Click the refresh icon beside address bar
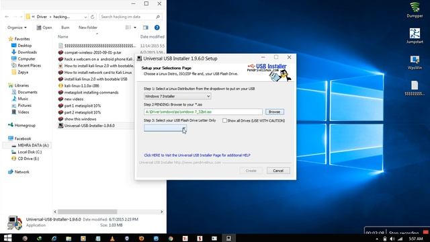The image size is (430, 242). tap(93, 17)
